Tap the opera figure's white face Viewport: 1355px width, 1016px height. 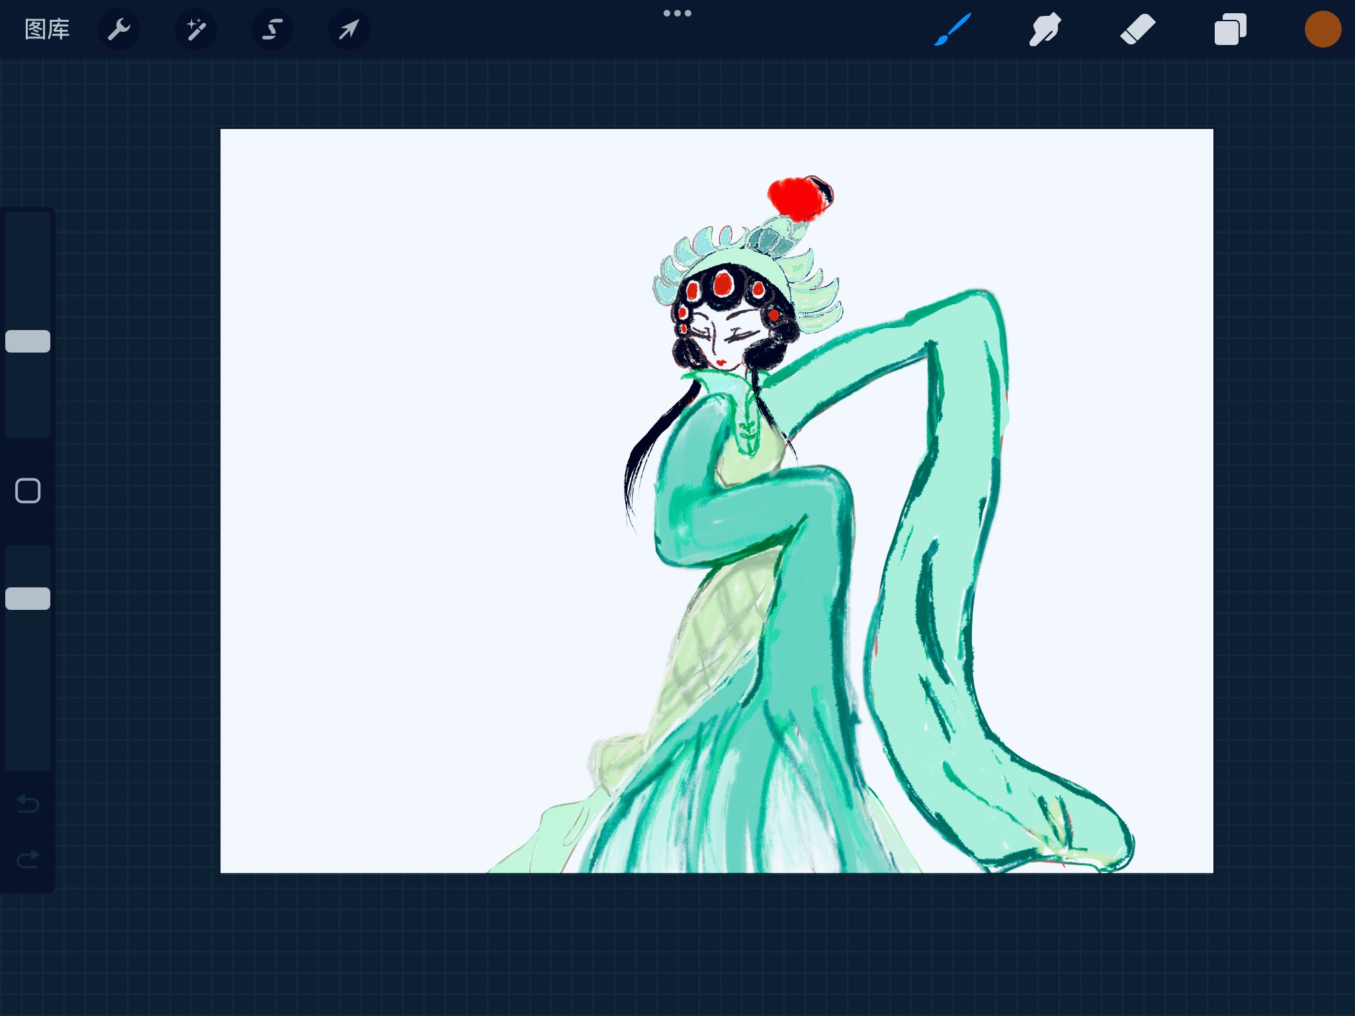pyautogui.click(x=722, y=341)
